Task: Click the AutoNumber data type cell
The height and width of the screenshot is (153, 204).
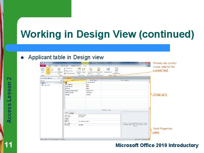Action: tap(93, 82)
